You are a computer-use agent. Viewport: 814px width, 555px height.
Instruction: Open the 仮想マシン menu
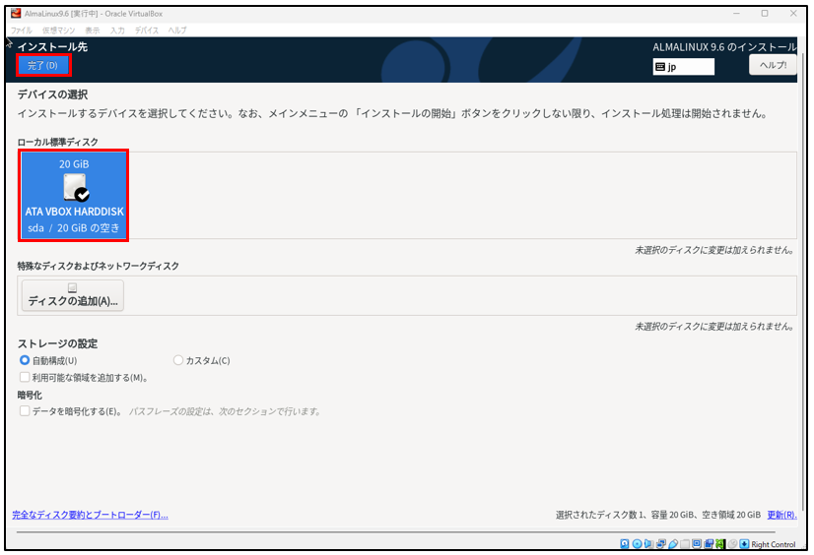[56, 31]
